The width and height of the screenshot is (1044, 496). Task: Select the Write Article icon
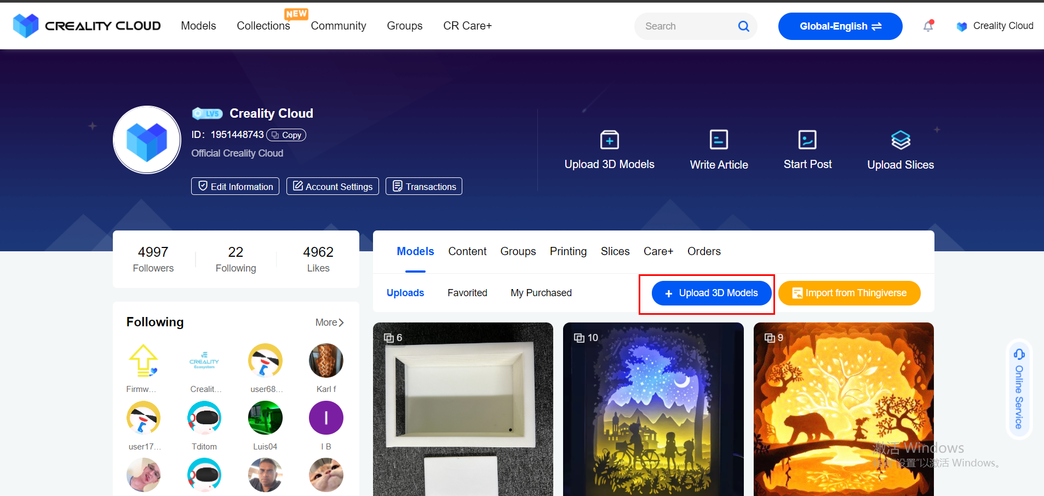[x=719, y=140]
